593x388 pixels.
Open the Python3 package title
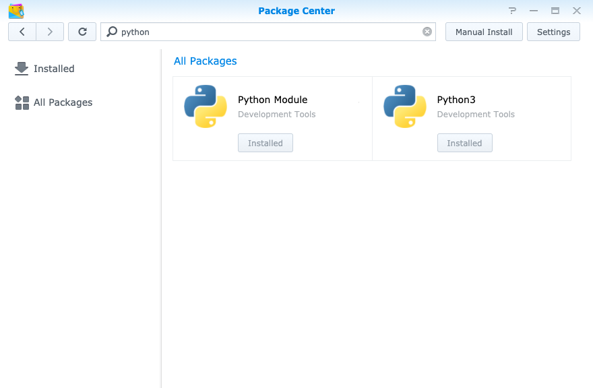pyautogui.click(x=456, y=100)
